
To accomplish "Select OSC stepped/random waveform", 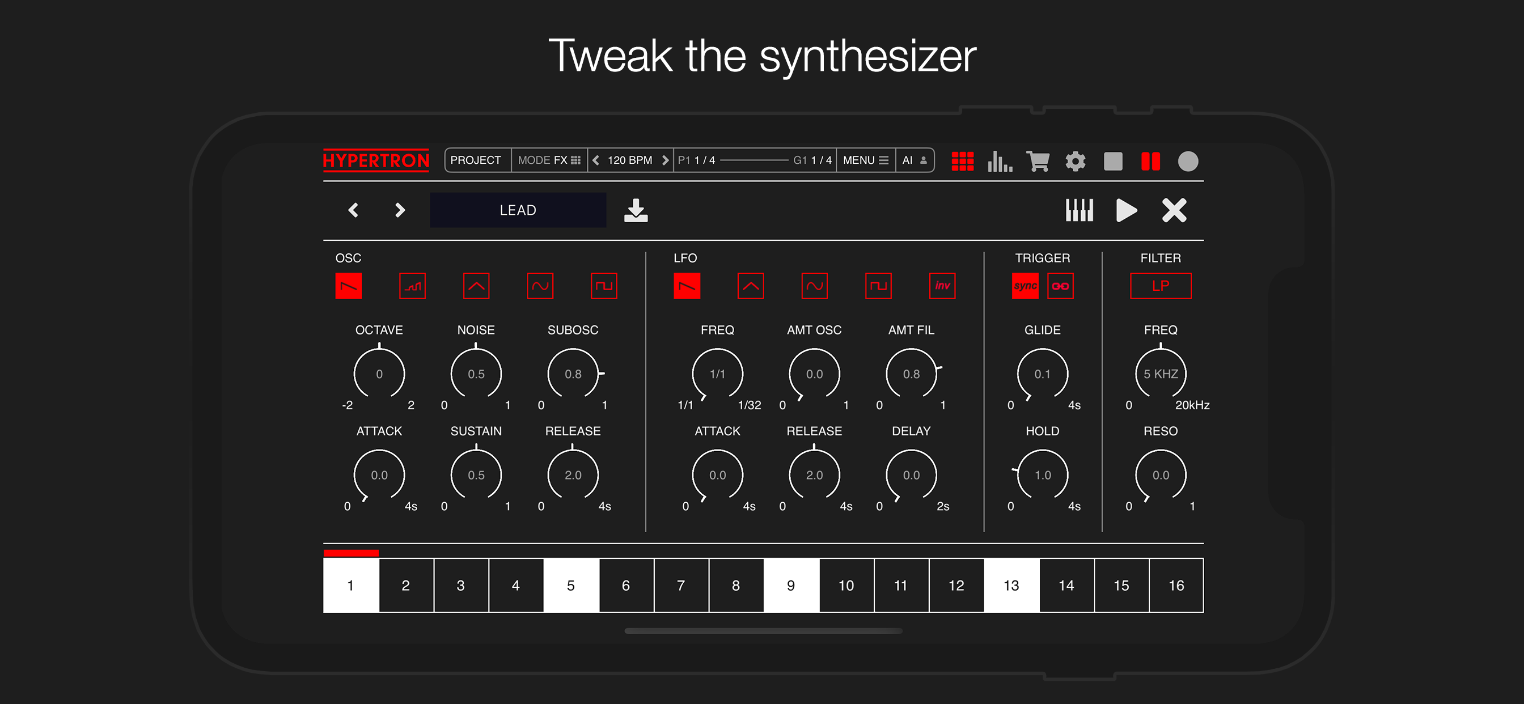I will (x=412, y=286).
